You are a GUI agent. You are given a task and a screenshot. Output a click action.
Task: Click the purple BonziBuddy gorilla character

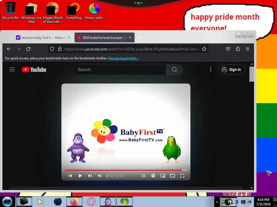[x=78, y=148]
